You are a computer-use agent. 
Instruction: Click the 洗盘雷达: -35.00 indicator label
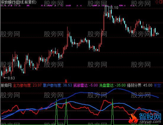112,85
